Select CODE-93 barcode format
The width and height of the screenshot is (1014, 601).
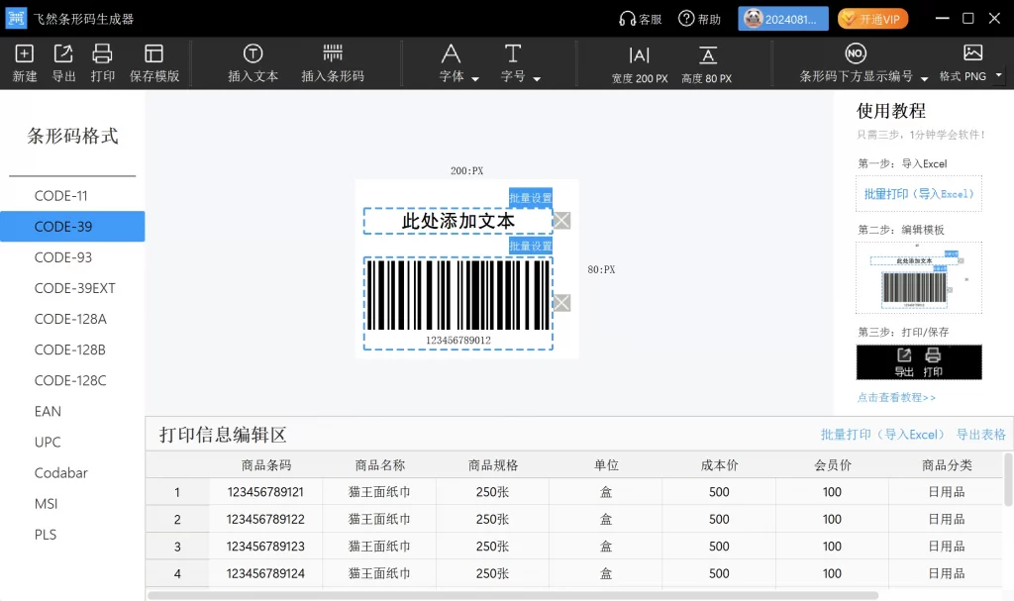[x=72, y=257]
